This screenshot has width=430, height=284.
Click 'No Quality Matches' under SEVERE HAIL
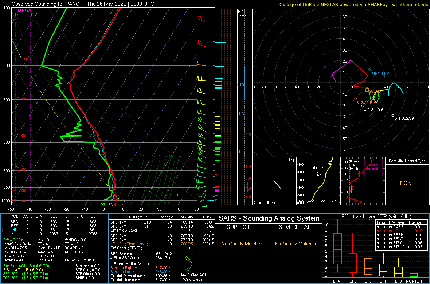[296, 244]
